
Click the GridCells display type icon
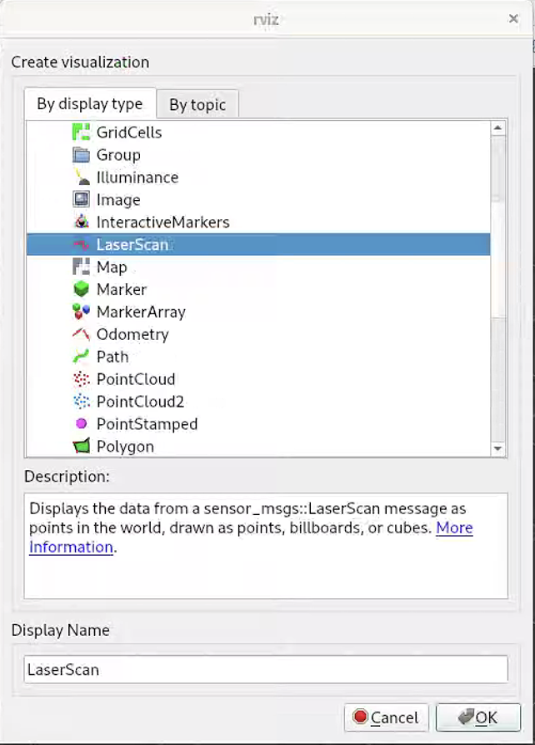pos(81,132)
